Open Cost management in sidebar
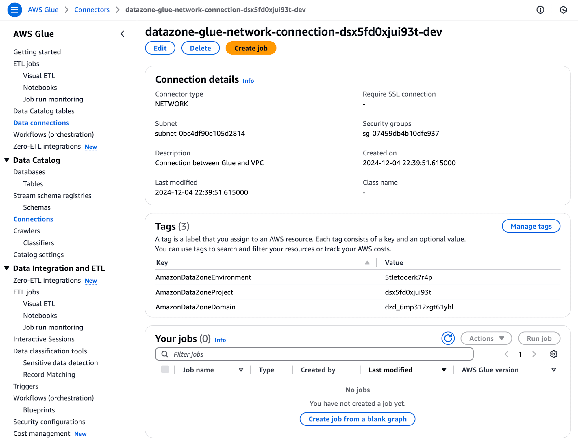This screenshot has width=578, height=443. [x=42, y=433]
